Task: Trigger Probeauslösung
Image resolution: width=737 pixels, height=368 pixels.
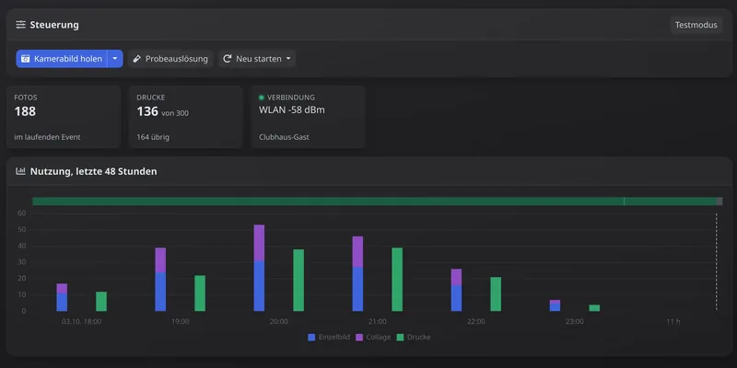Action: coord(170,59)
